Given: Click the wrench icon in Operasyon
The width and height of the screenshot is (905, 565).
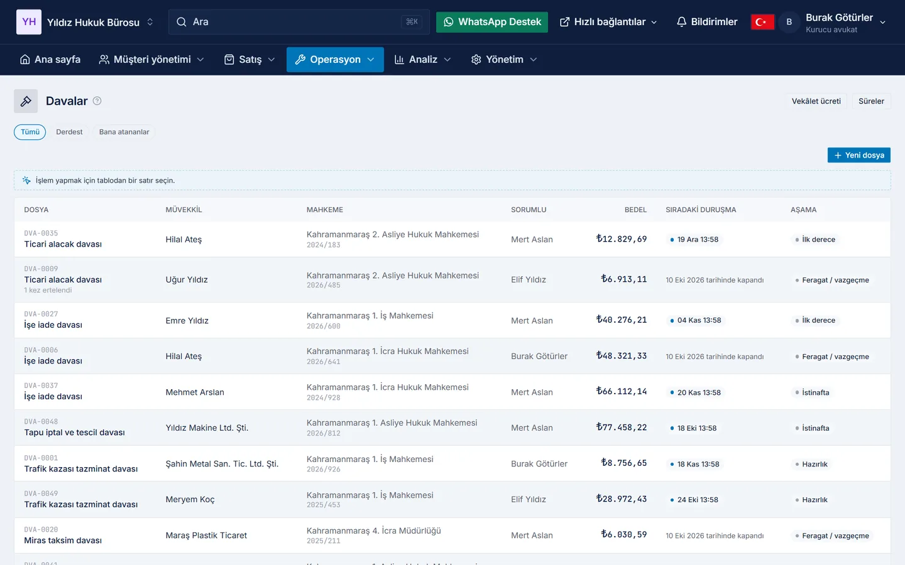Looking at the screenshot, I should pos(300,60).
